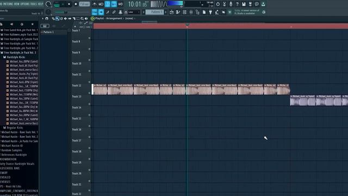Toggle recording countdown button

pos(108,4)
